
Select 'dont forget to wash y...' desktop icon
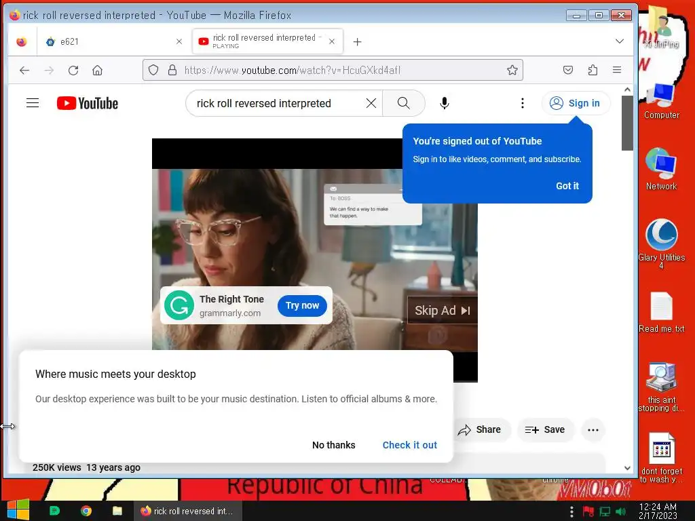pos(661,458)
